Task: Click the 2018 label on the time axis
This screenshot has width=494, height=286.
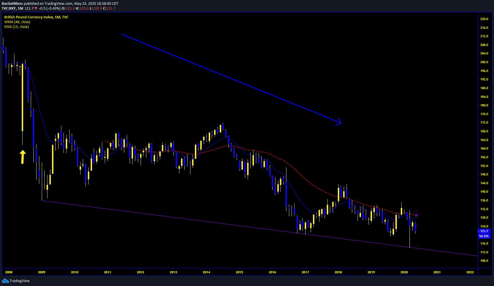Action: click(x=338, y=272)
